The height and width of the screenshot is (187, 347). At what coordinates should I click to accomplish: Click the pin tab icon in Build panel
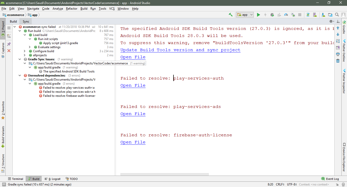click(x=9, y=44)
